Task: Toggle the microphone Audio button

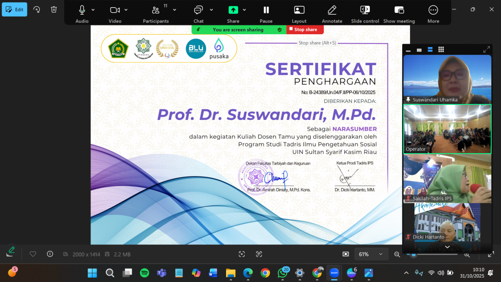Action: click(82, 10)
